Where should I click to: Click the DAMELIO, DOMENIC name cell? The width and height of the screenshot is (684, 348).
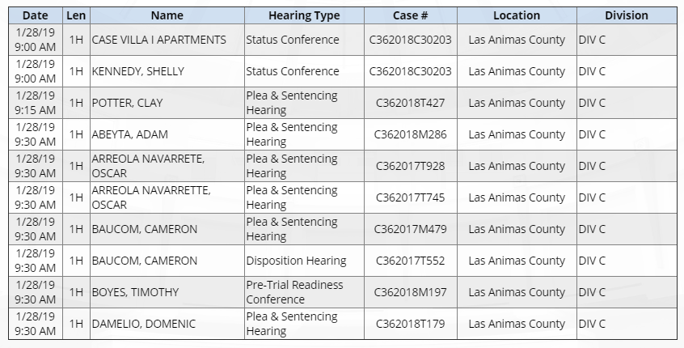tap(167, 324)
